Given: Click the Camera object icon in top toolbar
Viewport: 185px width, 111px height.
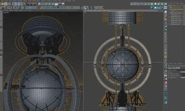Looking at the screenshot, I should coord(60,4).
